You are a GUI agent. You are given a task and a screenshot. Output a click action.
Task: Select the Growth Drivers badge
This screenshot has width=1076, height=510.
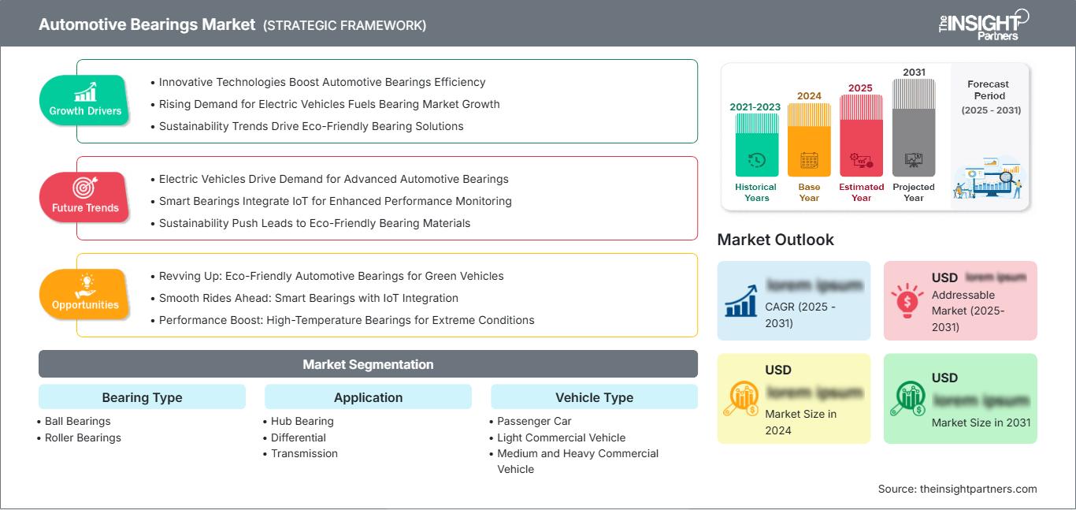[85, 99]
